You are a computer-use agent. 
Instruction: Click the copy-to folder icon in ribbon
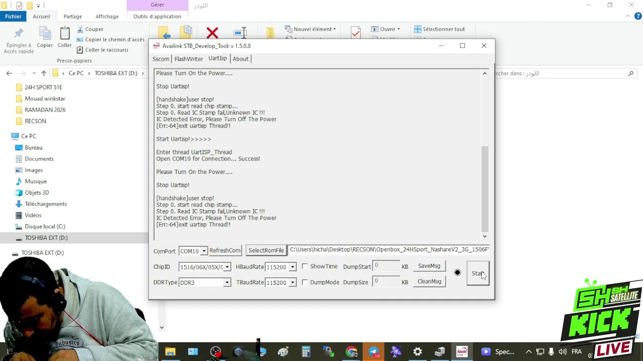186,32
